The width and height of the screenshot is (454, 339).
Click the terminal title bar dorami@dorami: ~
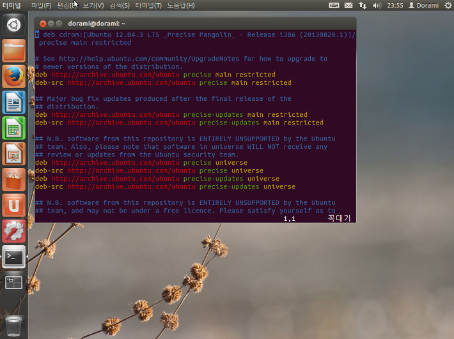[97, 24]
